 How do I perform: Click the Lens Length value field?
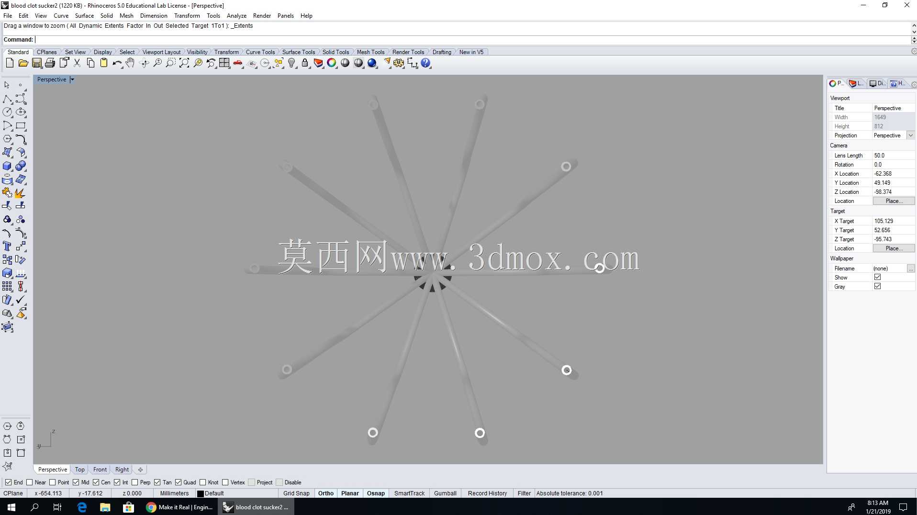point(894,156)
